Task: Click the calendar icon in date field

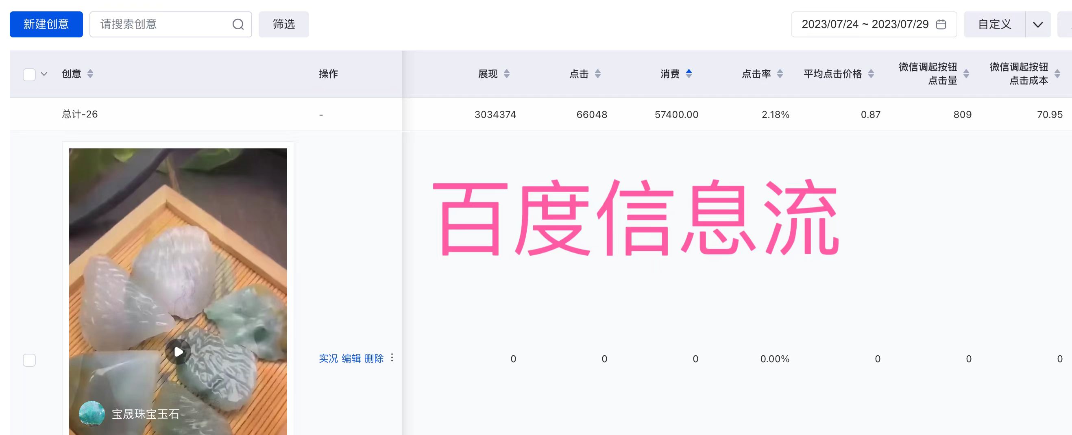Action: tap(941, 24)
